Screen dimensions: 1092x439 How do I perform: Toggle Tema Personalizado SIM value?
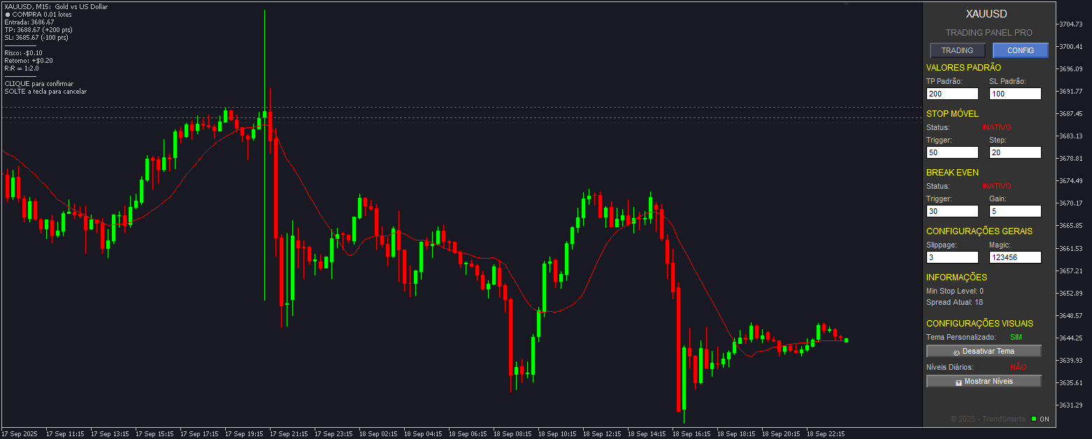[1016, 337]
